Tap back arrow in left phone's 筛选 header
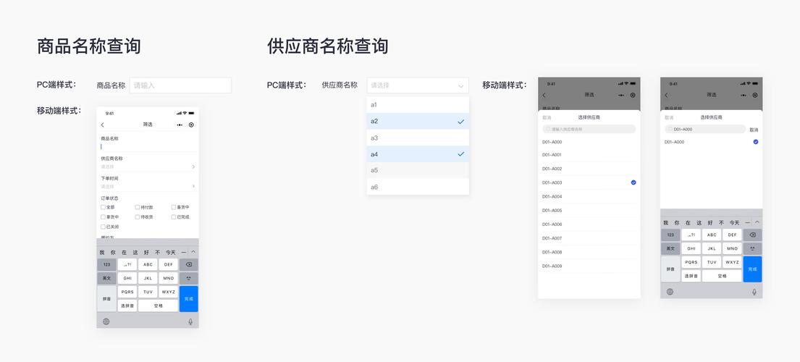The height and width of the screenshot is (362, 800). tap(102, 125)
